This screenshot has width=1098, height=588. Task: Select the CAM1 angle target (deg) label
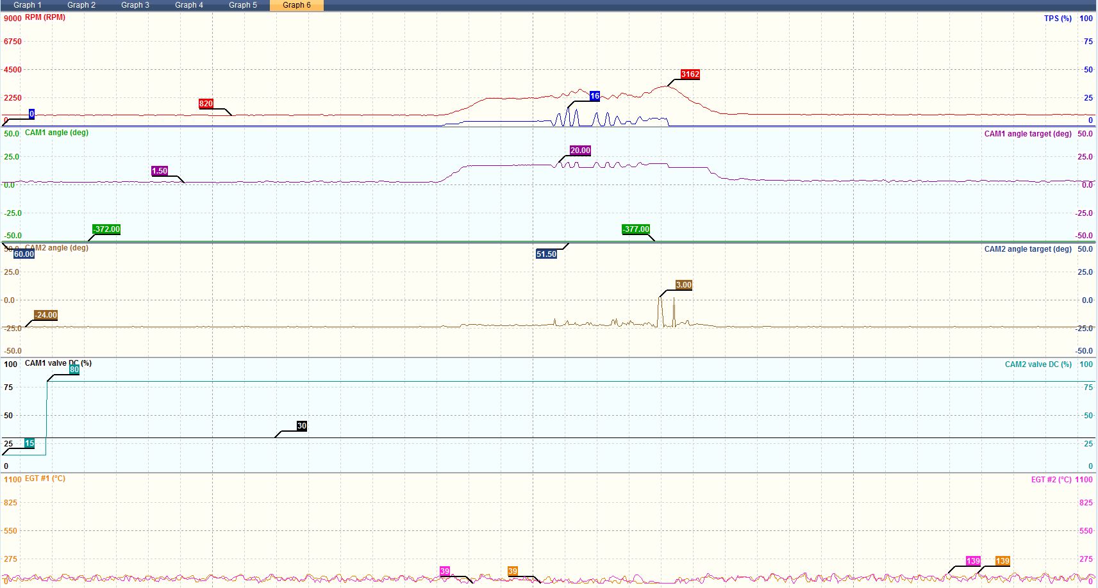pos(1027,134)
